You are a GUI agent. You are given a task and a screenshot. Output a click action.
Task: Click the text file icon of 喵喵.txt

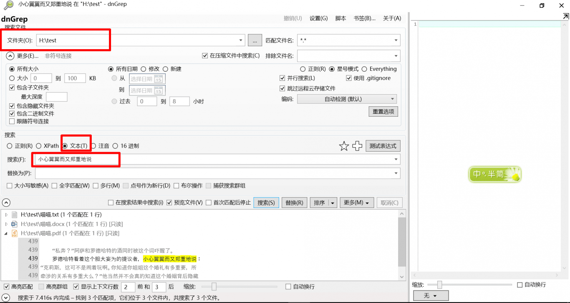(x=15, y=215)
